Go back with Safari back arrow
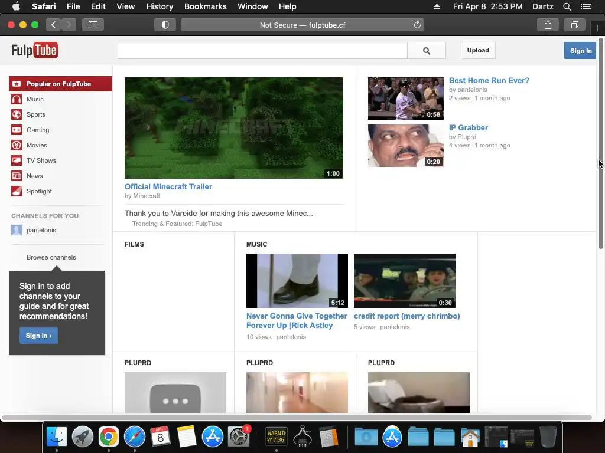 [54, 25]
